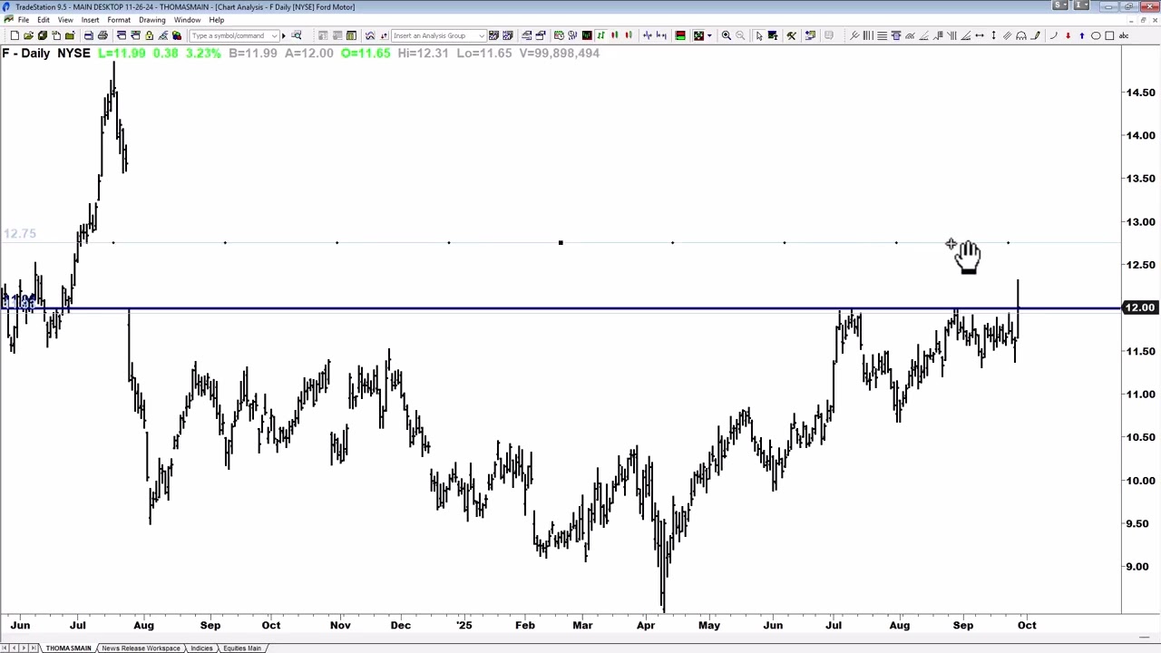Switch to THOMASMAIN workspace tab

coord(69,648)
